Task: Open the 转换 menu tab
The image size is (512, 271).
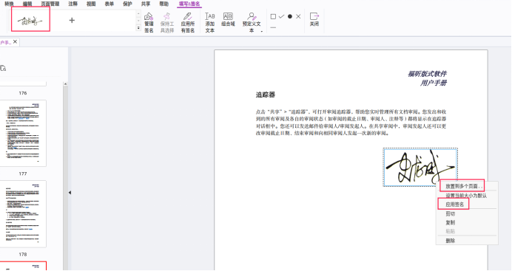Action: [9, 4]
